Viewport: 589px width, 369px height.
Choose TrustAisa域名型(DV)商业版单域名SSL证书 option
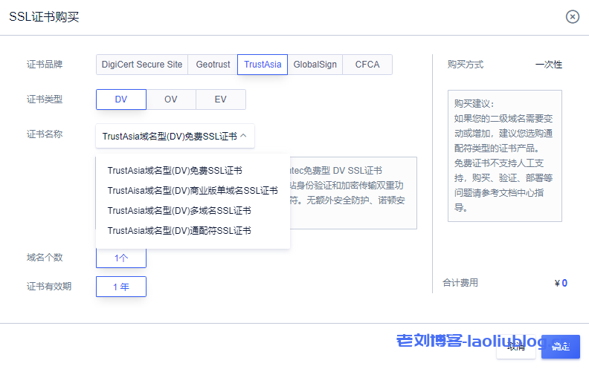(x=193, y=191)
